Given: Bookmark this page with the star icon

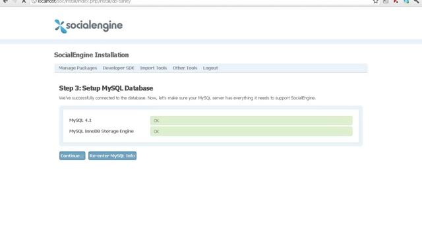Looking at the screenshot, I should (x=375, y=1).
